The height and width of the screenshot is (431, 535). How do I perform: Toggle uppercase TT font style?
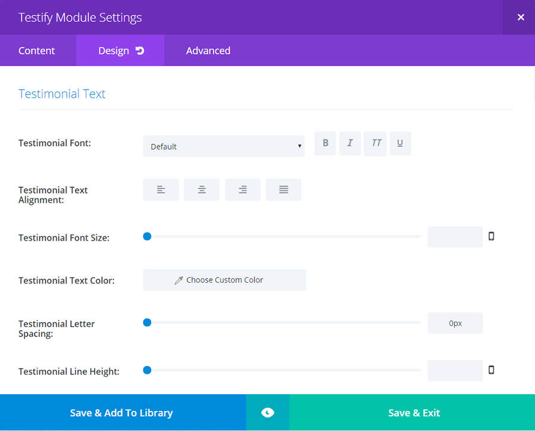tap(375, 144)
